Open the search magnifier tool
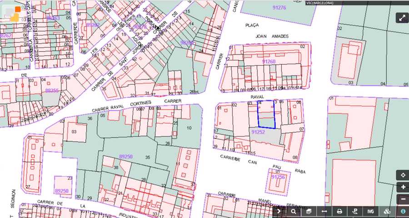 point(294,211)
